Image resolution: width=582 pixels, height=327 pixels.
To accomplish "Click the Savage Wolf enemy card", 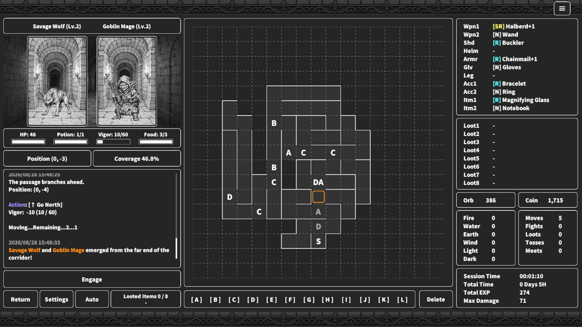I will tap(57, 81).
